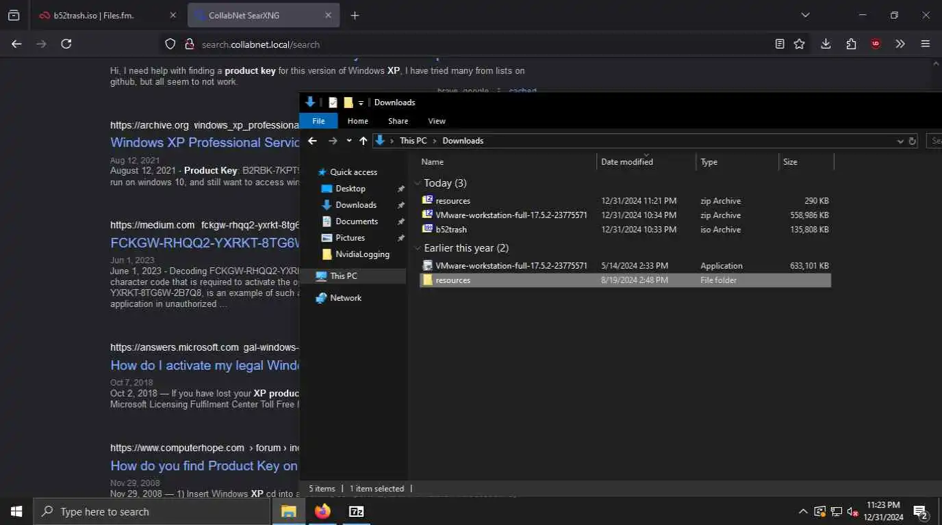The height and width of the screenshot is (525, 942).
Task: Open 7-Zip from taskbar
Action: pos(356,511)
